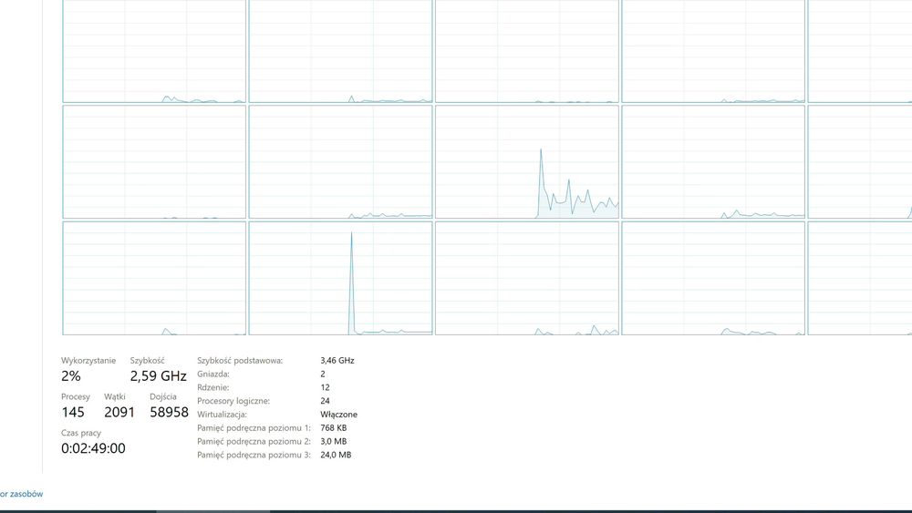The width and height of the screenshot is (912, 513).
Task: Click the "Szybkość" label above 2,59 GHz
Action: tap(147, 361)
